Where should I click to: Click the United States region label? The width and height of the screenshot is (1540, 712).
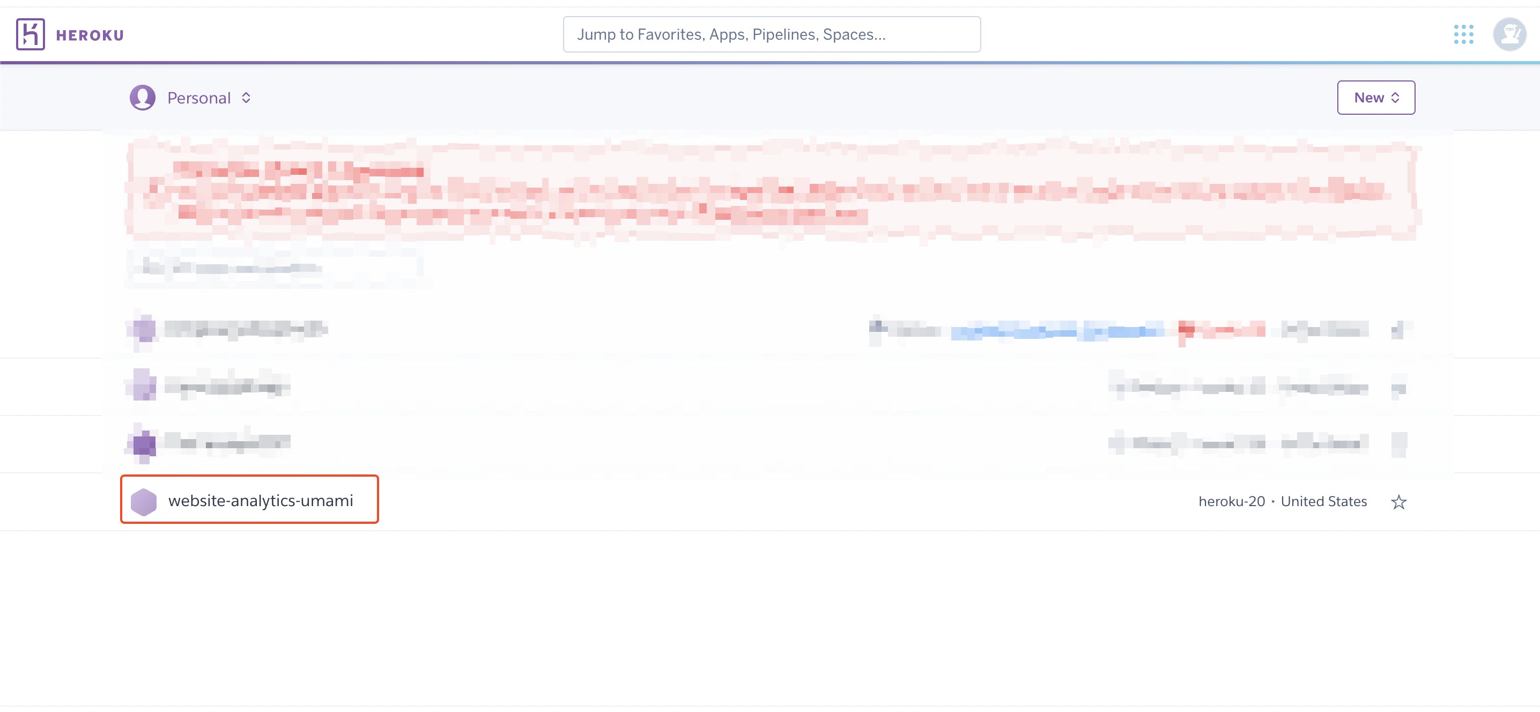[x=1323, y=502]
